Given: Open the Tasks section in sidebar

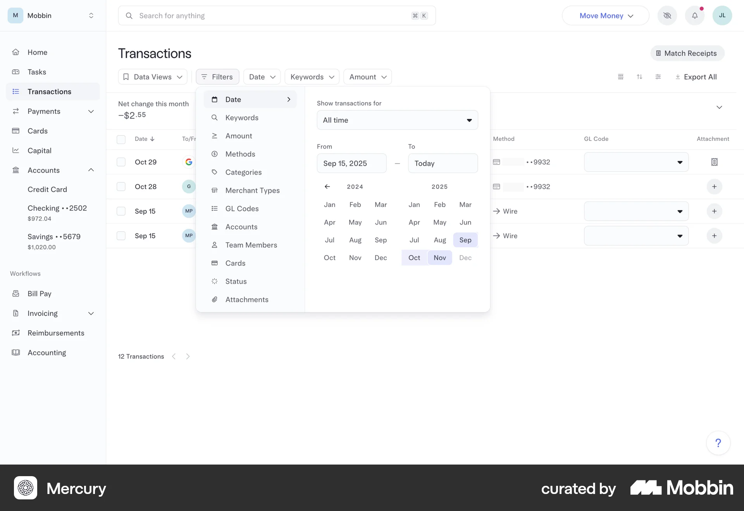Looking at the screenshot, I should click(x=37, y=72).
